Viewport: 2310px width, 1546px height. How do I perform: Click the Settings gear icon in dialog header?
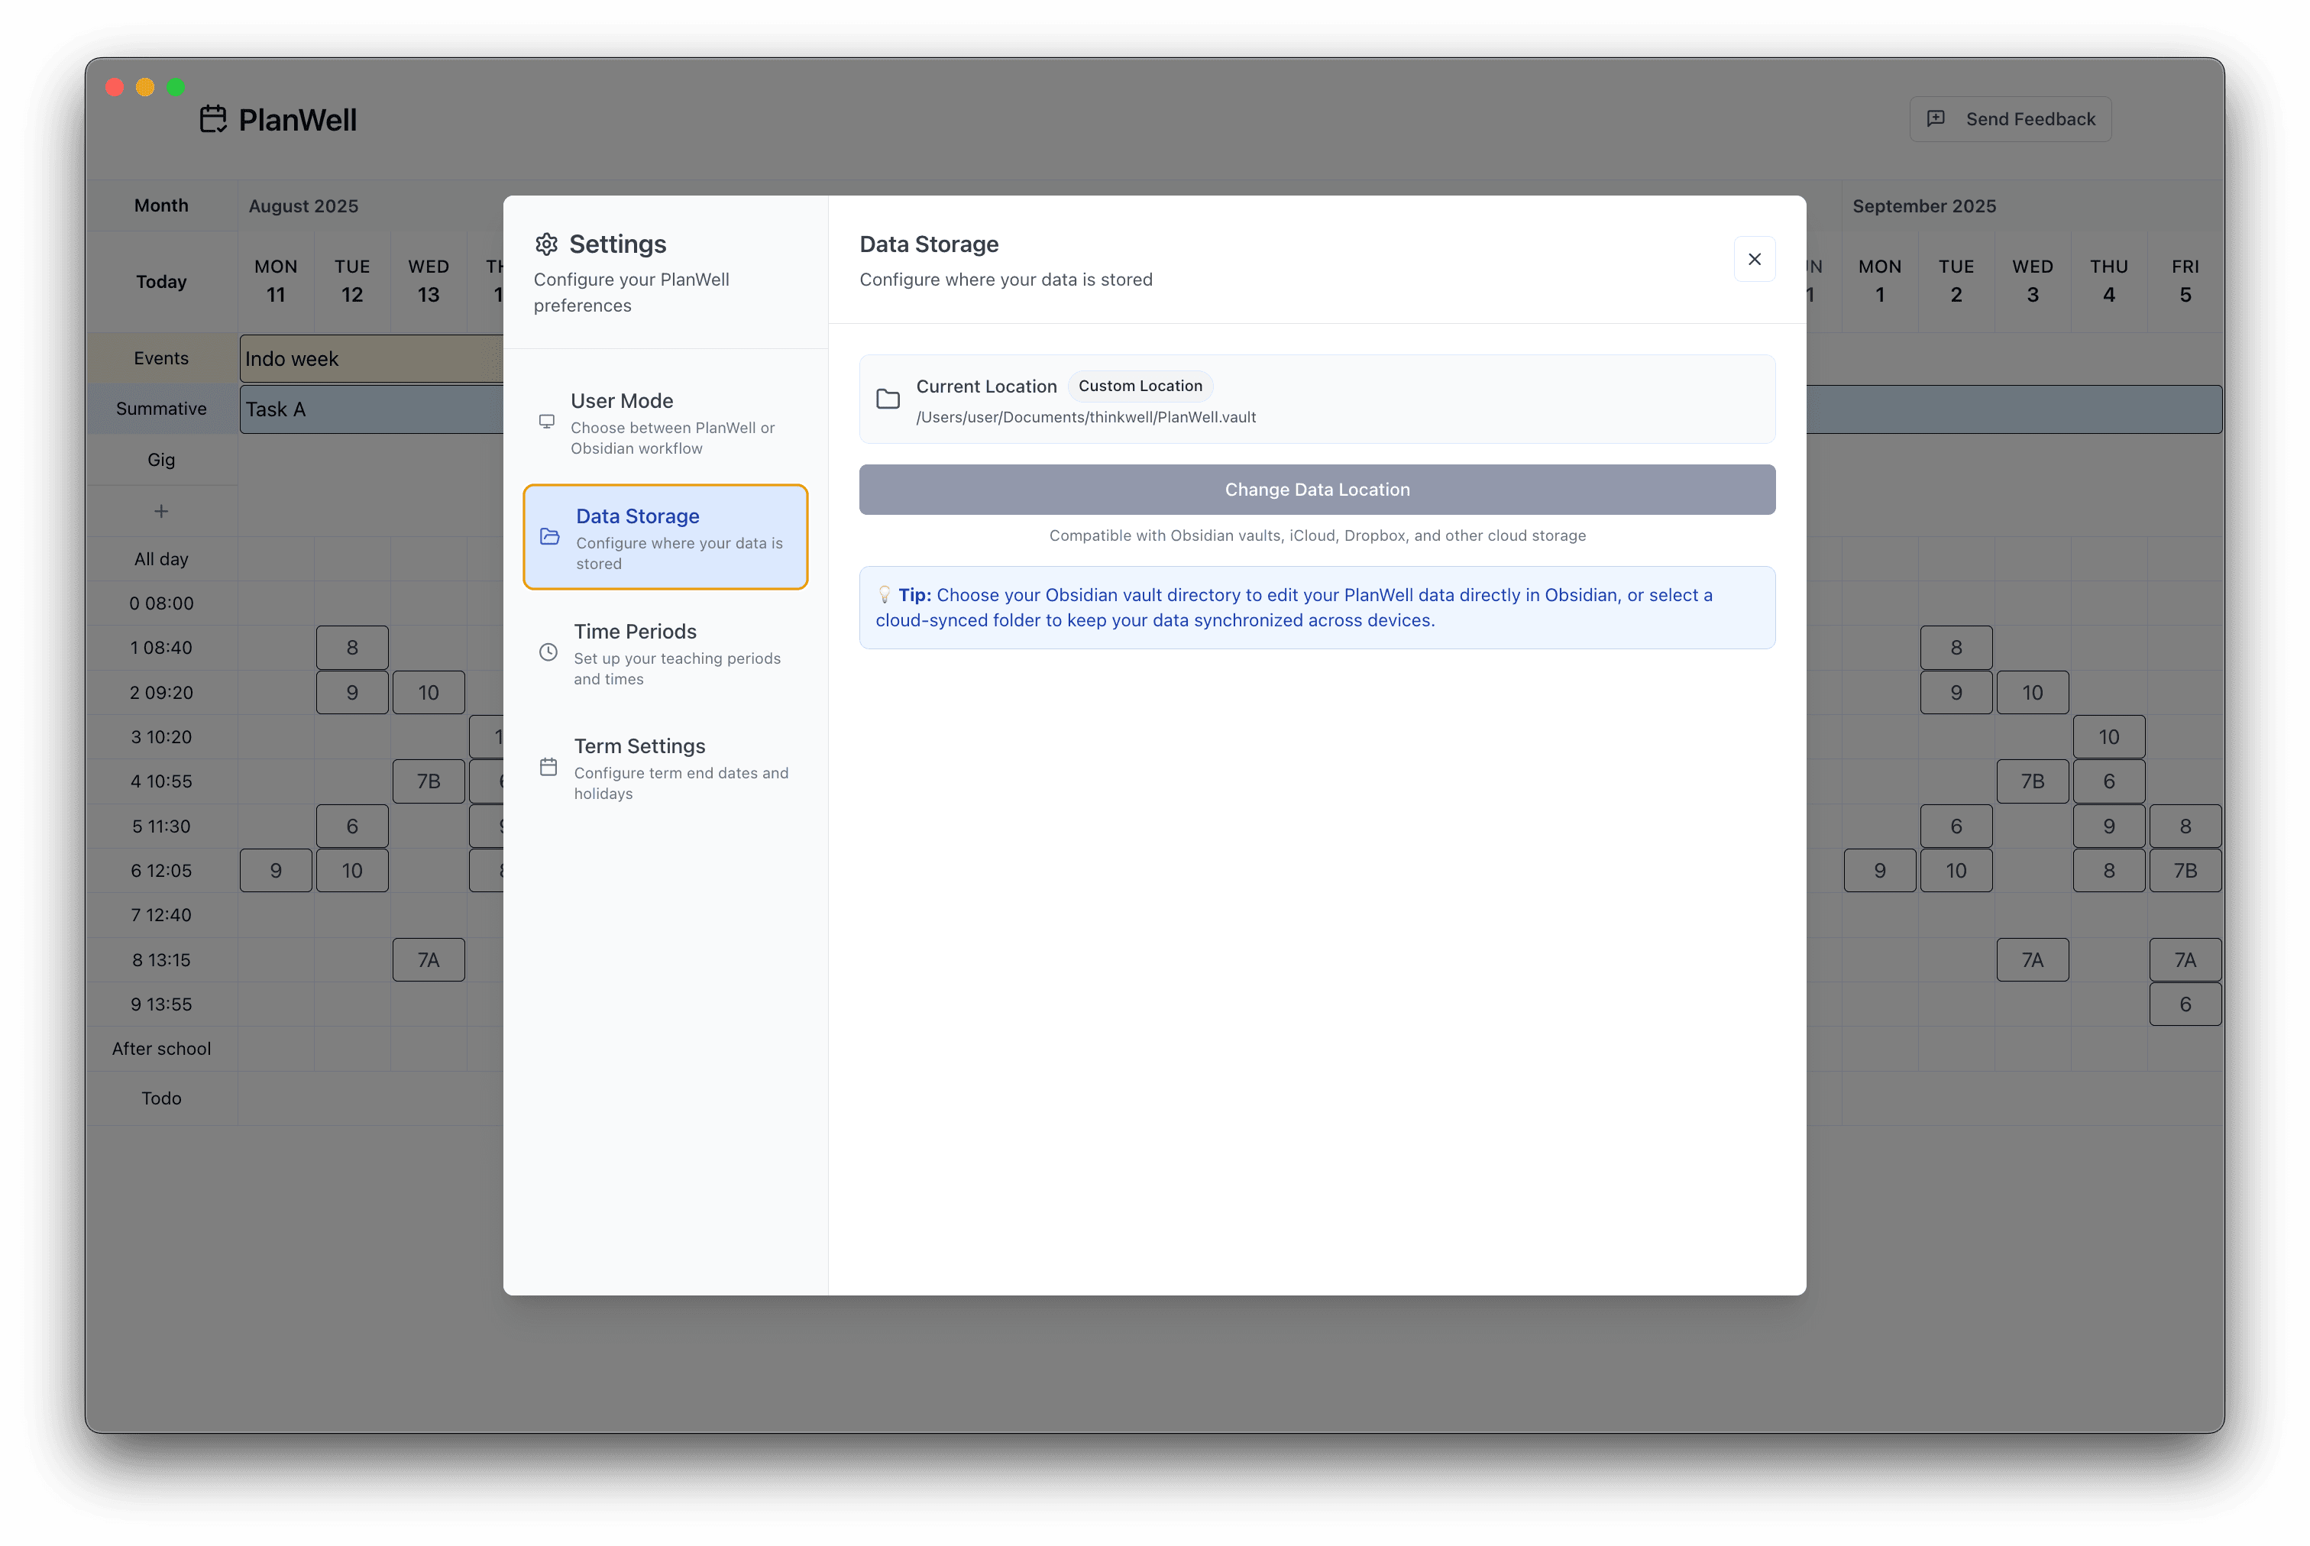(546, 244)
